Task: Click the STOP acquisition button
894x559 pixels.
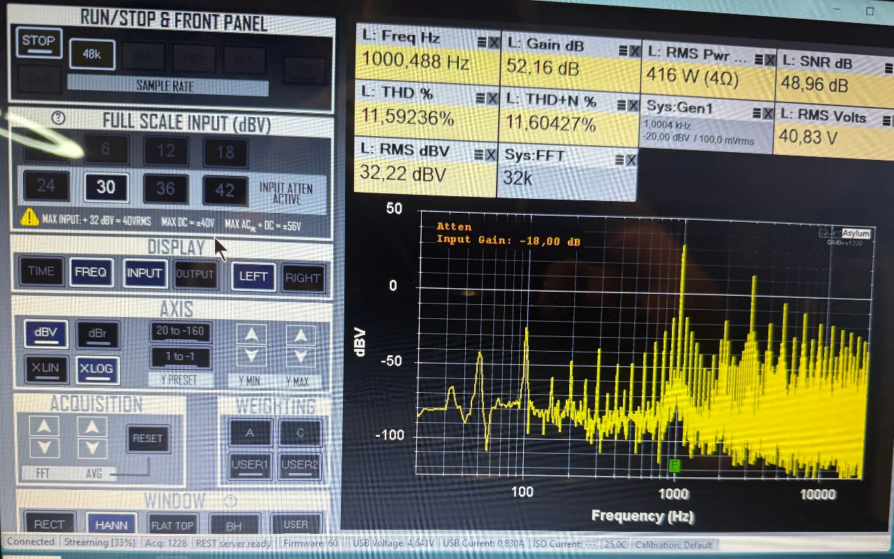Action: pos(38,43)
